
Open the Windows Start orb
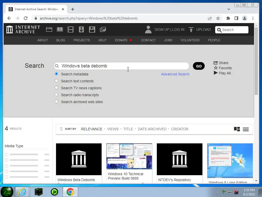click(x=7, y=192)
